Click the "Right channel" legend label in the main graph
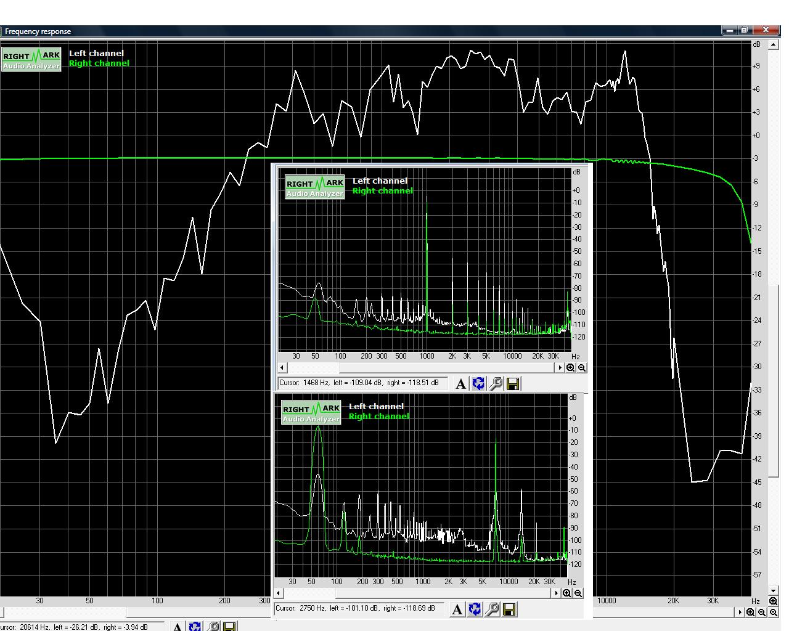This screenshot has height=631, width=789. click(x=99, y=63)
